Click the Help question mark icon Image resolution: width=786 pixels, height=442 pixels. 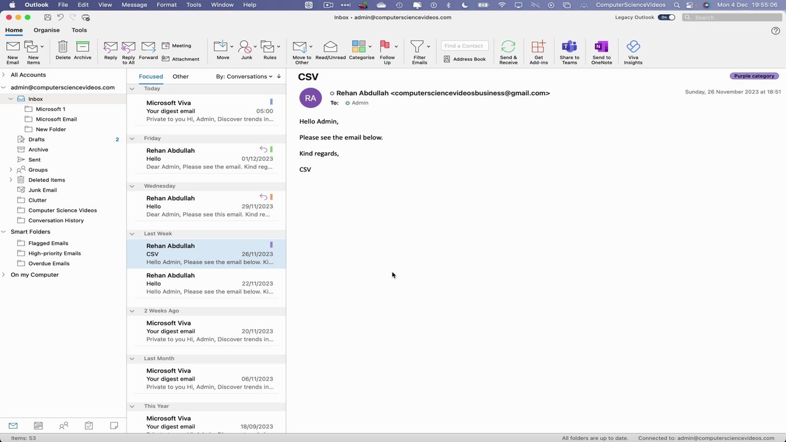[776, 31]
